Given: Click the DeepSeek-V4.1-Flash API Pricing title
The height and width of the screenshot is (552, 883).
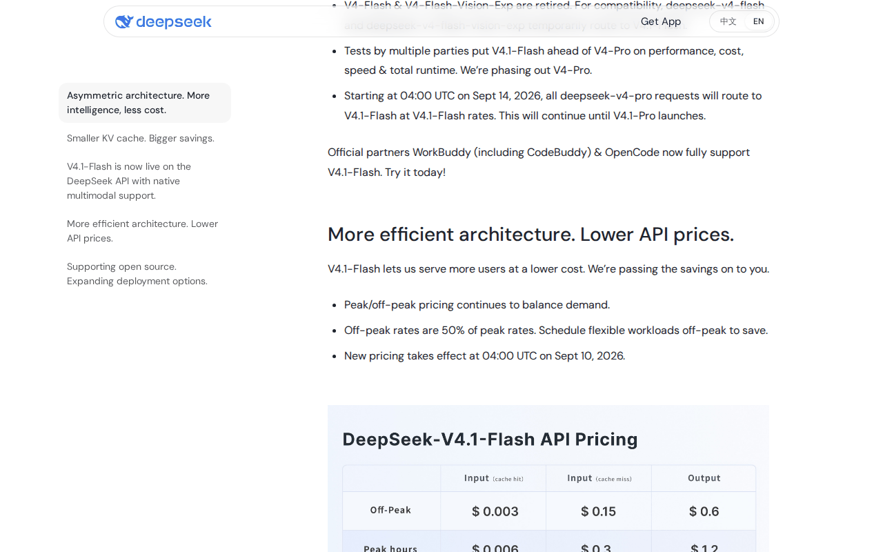Looking at the screenshot, I should click(x=490, y=440).
